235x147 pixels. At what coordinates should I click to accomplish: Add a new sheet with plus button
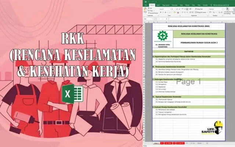pyautogui.click(x=207, y=143)
